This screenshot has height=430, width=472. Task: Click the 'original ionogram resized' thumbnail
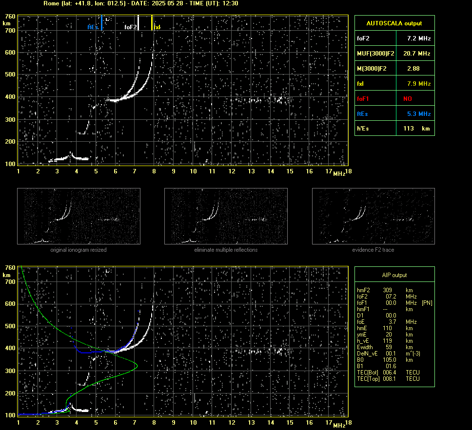[79, 216]
